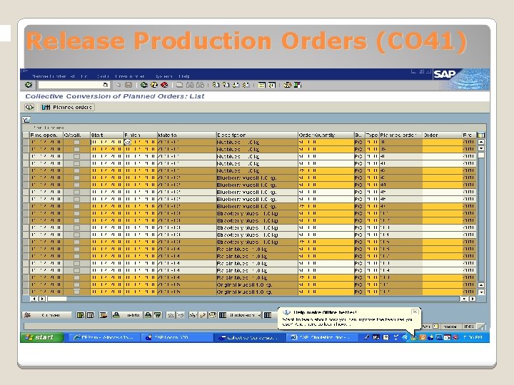Click the system tray clock
Image resolution: width=514 pixels, height=385 pixels.
[473, 337]
